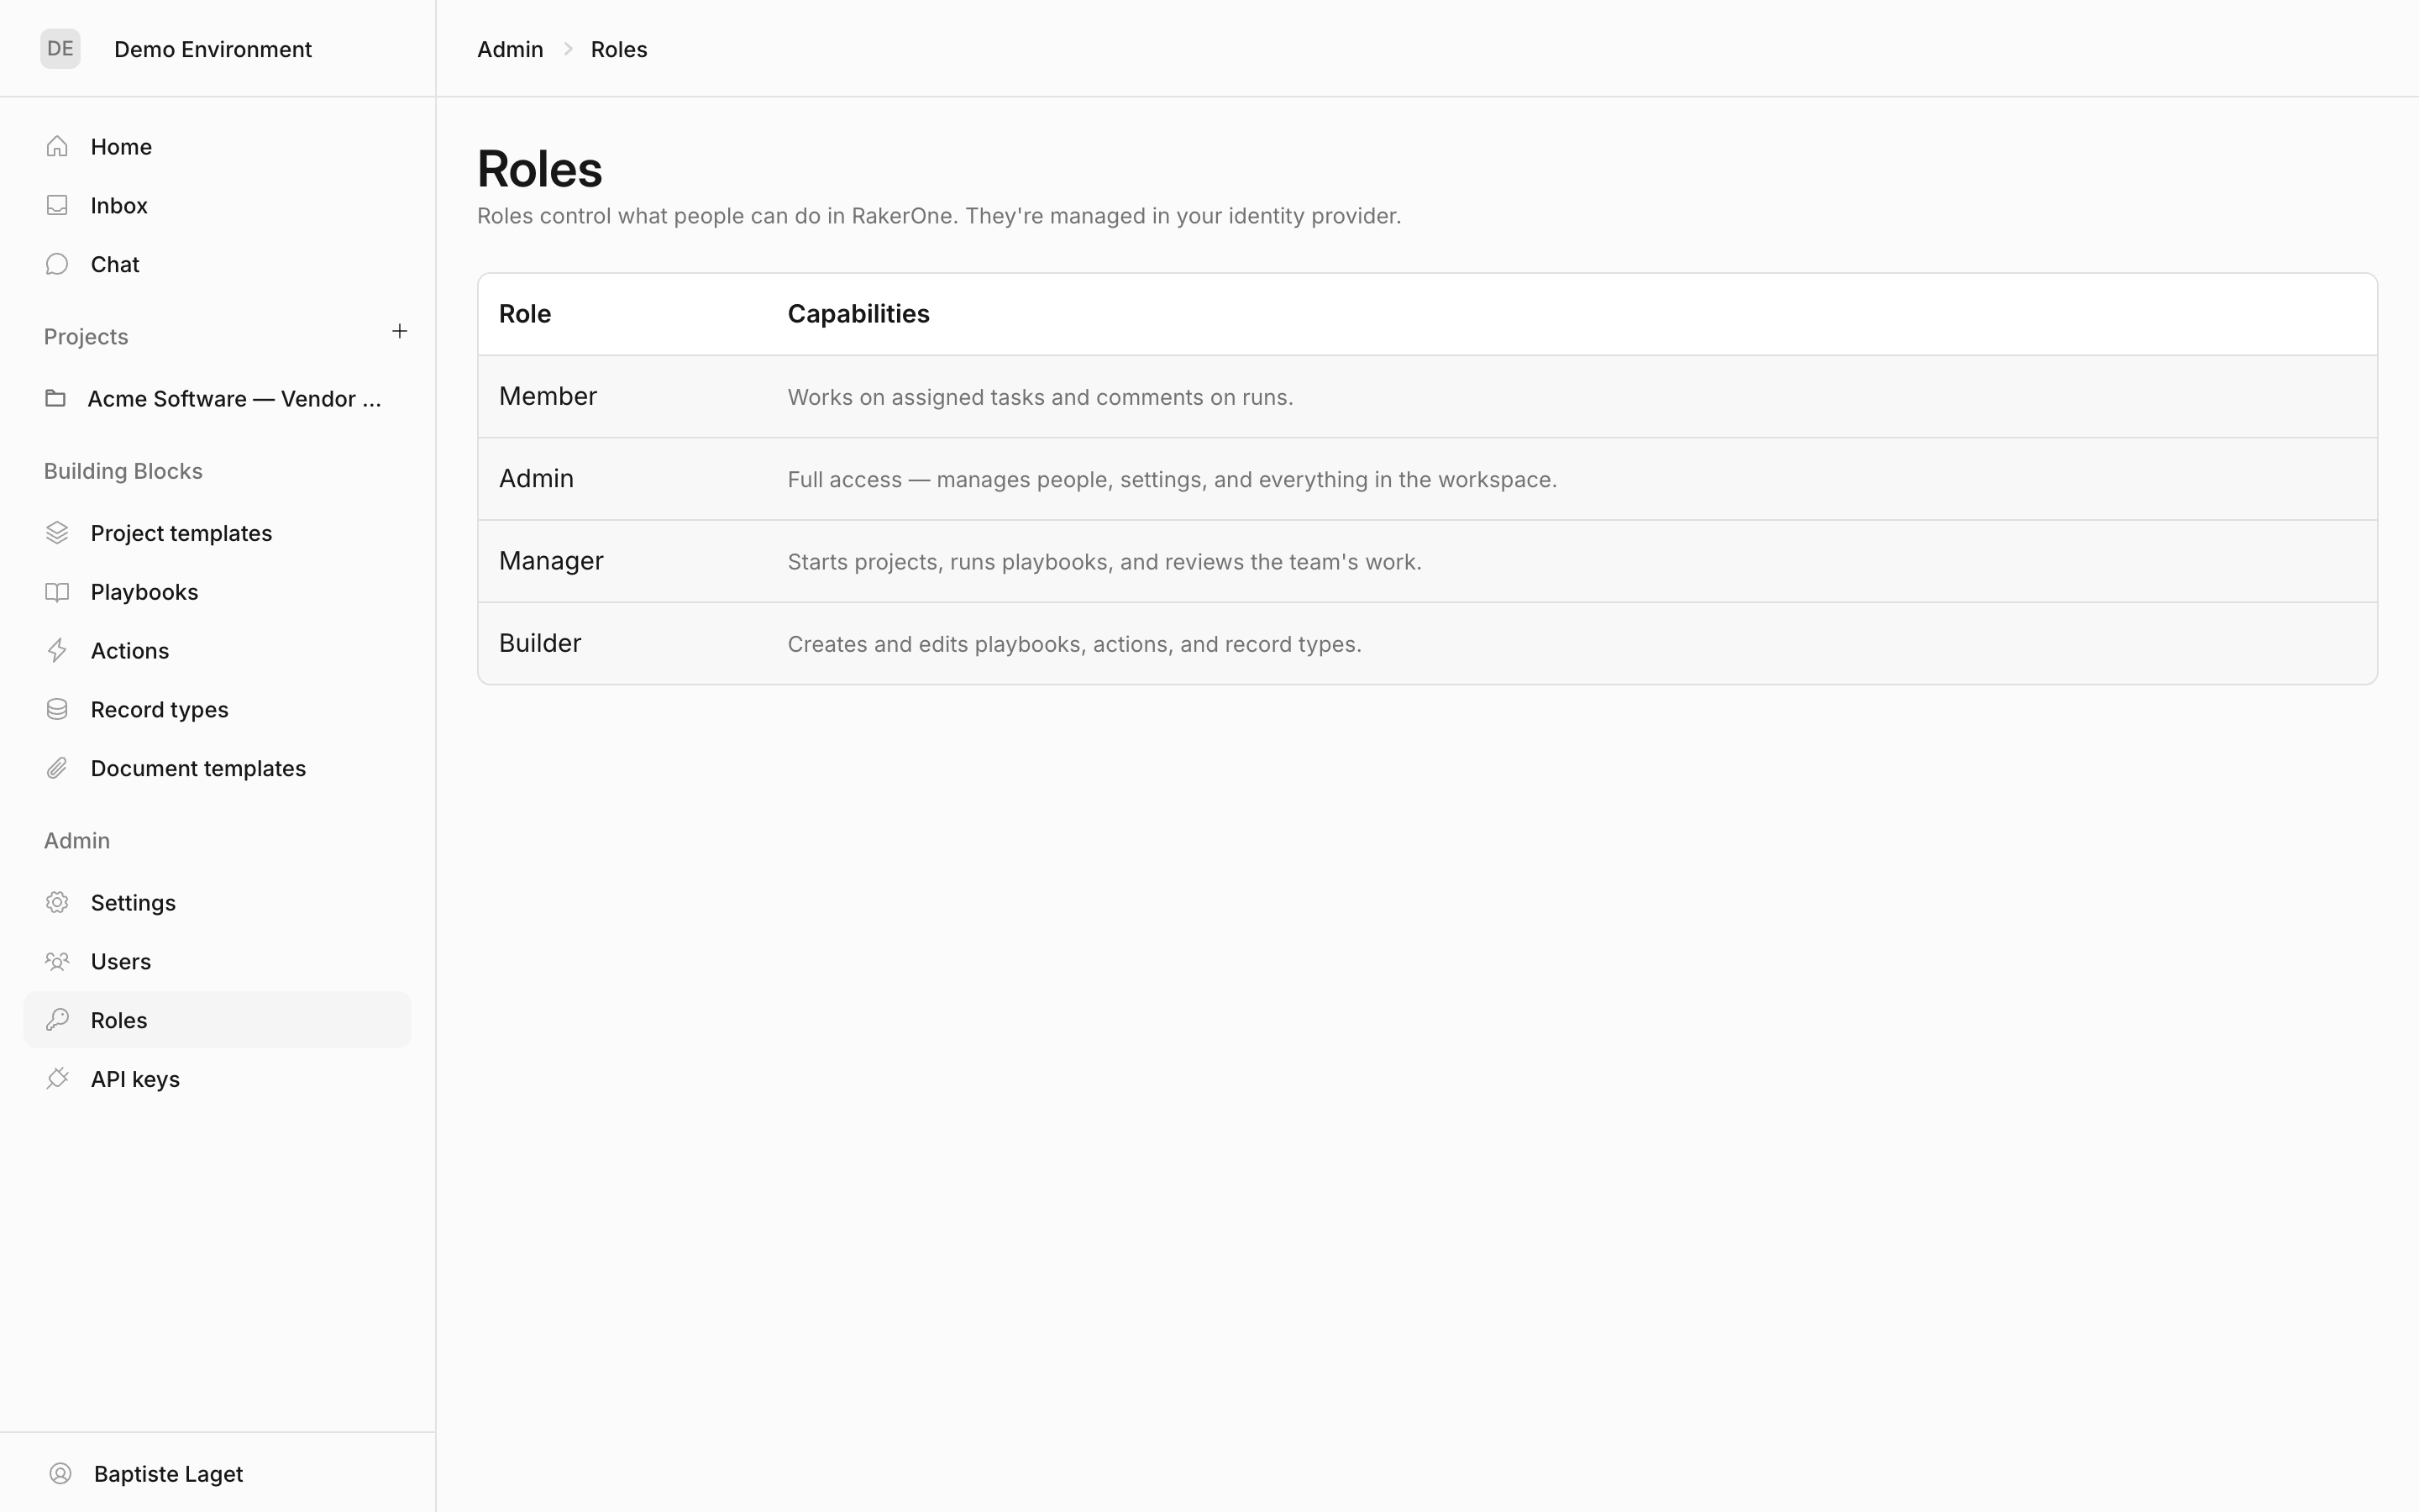
Task: Click the Projects section label
Action: [x=86, y=336]
